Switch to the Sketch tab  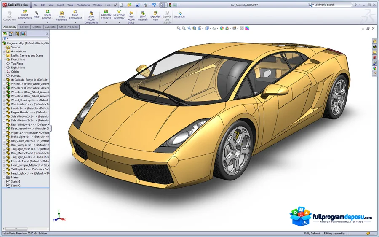37,27
